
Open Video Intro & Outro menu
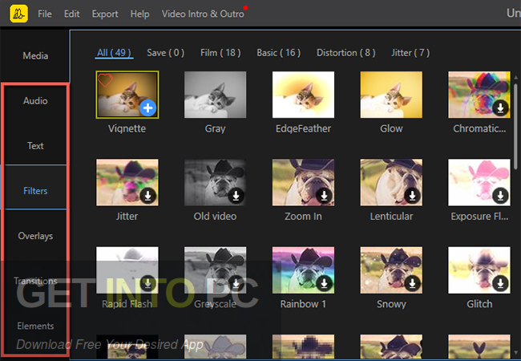pyautogui.click(x=203, y=14)
